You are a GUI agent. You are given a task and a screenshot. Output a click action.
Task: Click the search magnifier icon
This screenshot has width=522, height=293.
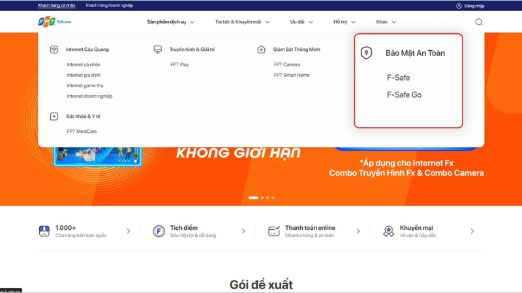pos(478,22)
